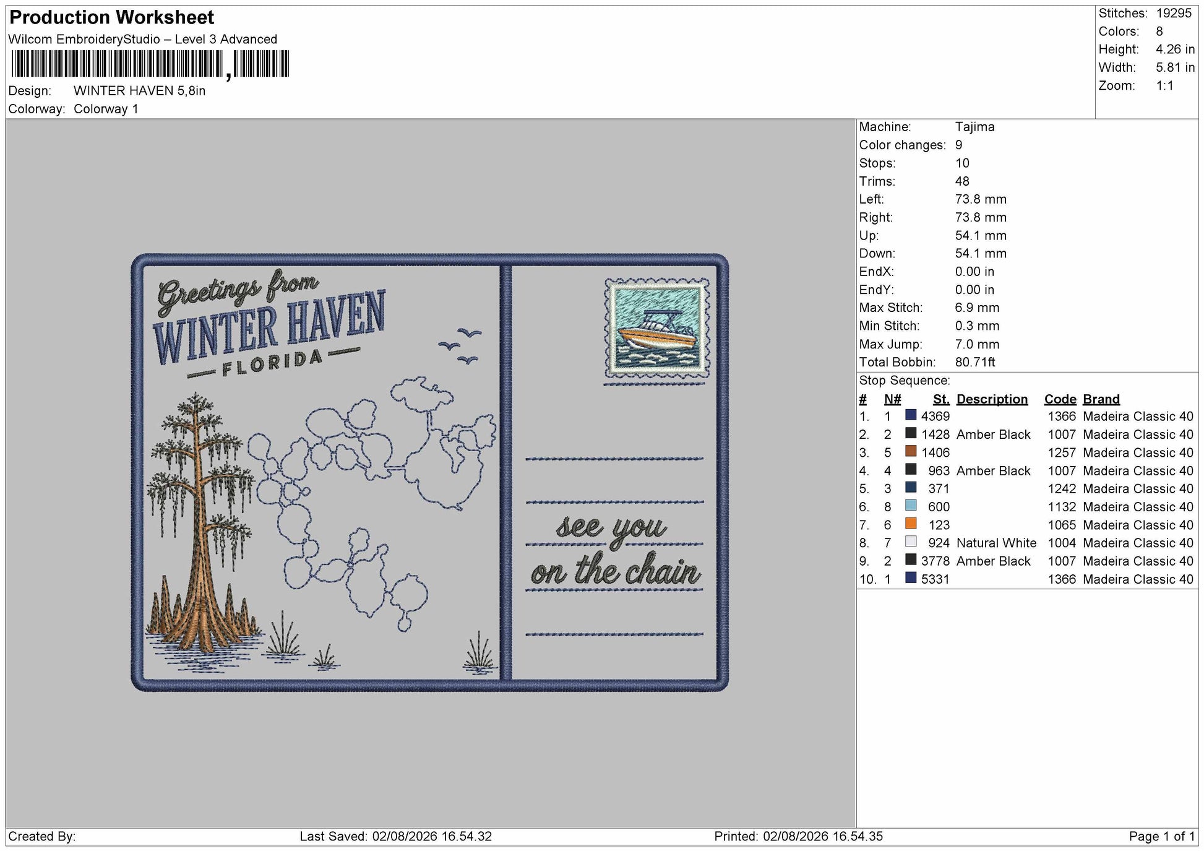The image size is (1204, 851).
Task: Click the Color changes value 9
Action: (x=958, y=145)
